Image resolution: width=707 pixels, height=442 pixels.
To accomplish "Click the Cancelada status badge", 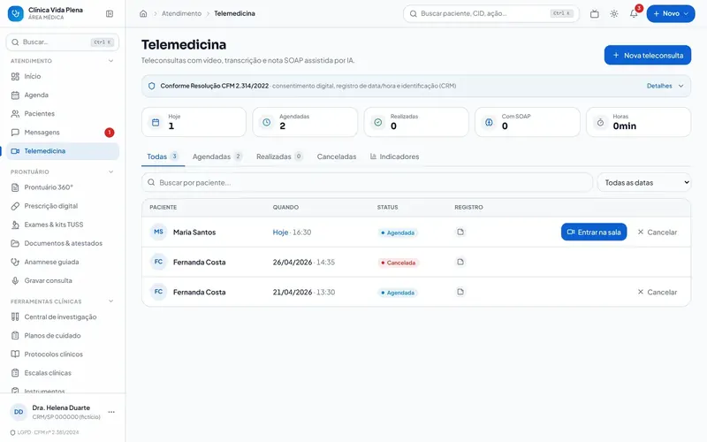I will 399,263.
